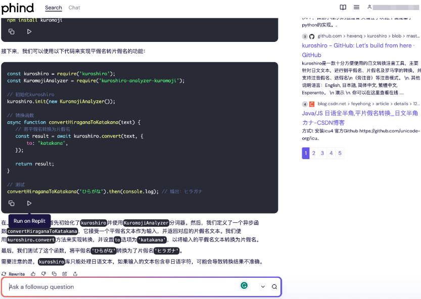Click code line 'kuroshiro.init(new KuromojiAnalyzer());'
Screen dimensions: 421x299
point(61,102)
